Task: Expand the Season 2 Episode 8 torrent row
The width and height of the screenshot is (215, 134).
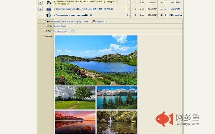Action: pos(40,9)
